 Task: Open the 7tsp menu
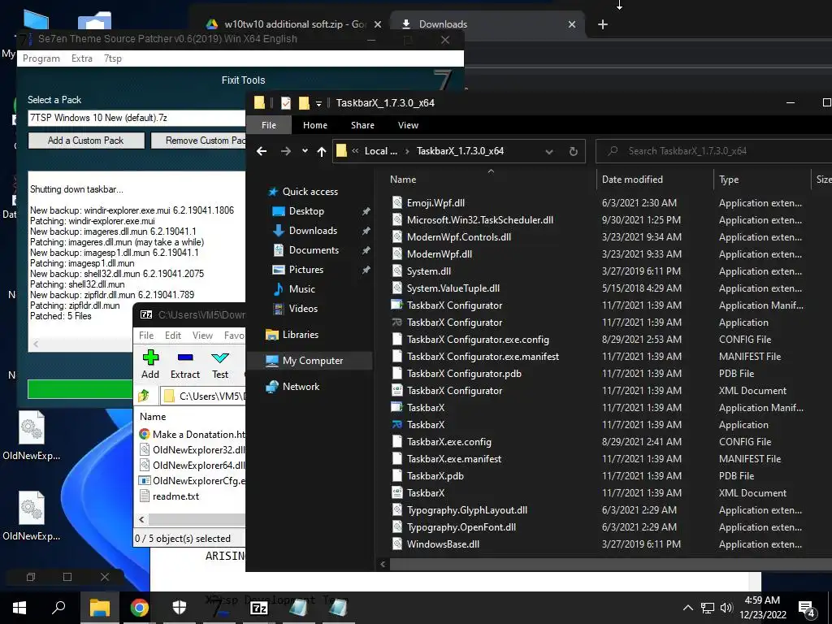112,58
